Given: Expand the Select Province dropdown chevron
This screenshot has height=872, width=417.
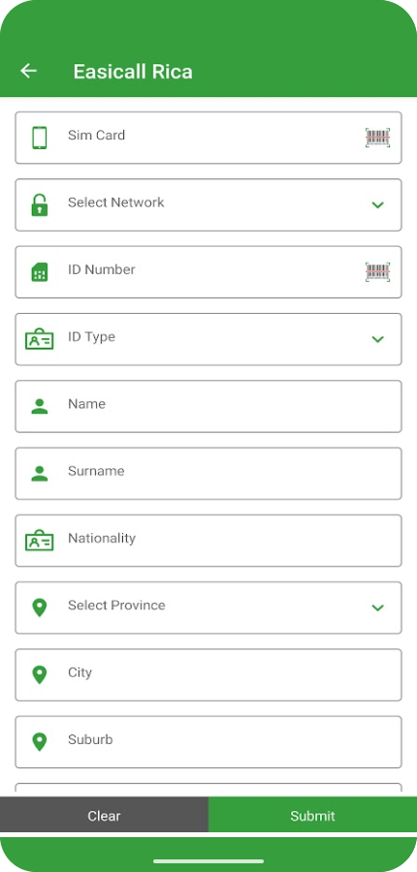Looking at the screenshot, I should [377, 607].
